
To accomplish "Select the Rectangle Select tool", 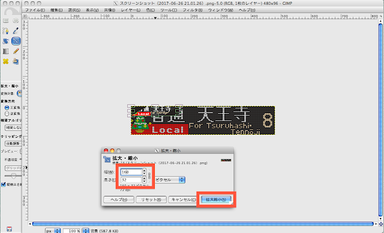I will [5, 21].
